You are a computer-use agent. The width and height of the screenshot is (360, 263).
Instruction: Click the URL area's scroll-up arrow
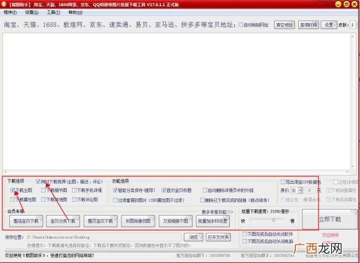click(353, 36)
